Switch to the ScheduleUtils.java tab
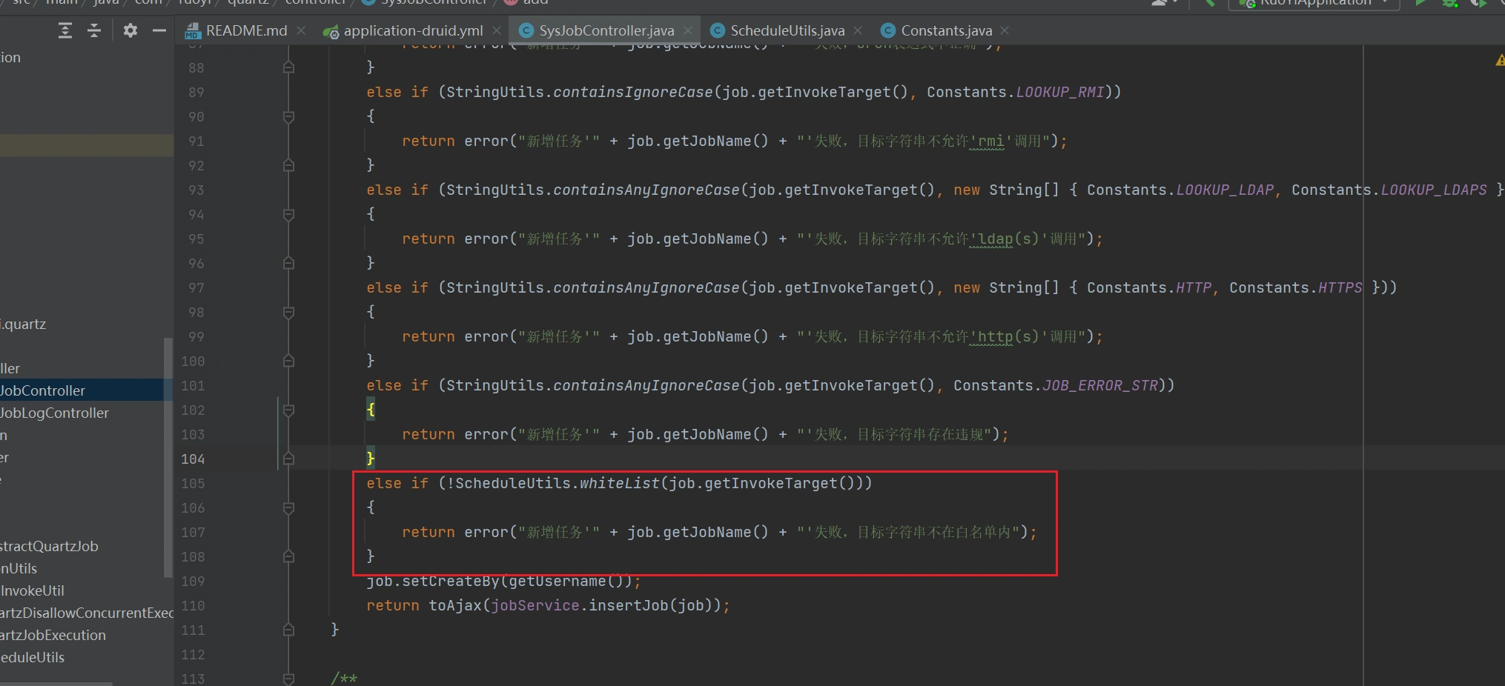Image resolution: width=1505 pixels, height=686 pixels. pyautogui.click(x=787, y=30)
